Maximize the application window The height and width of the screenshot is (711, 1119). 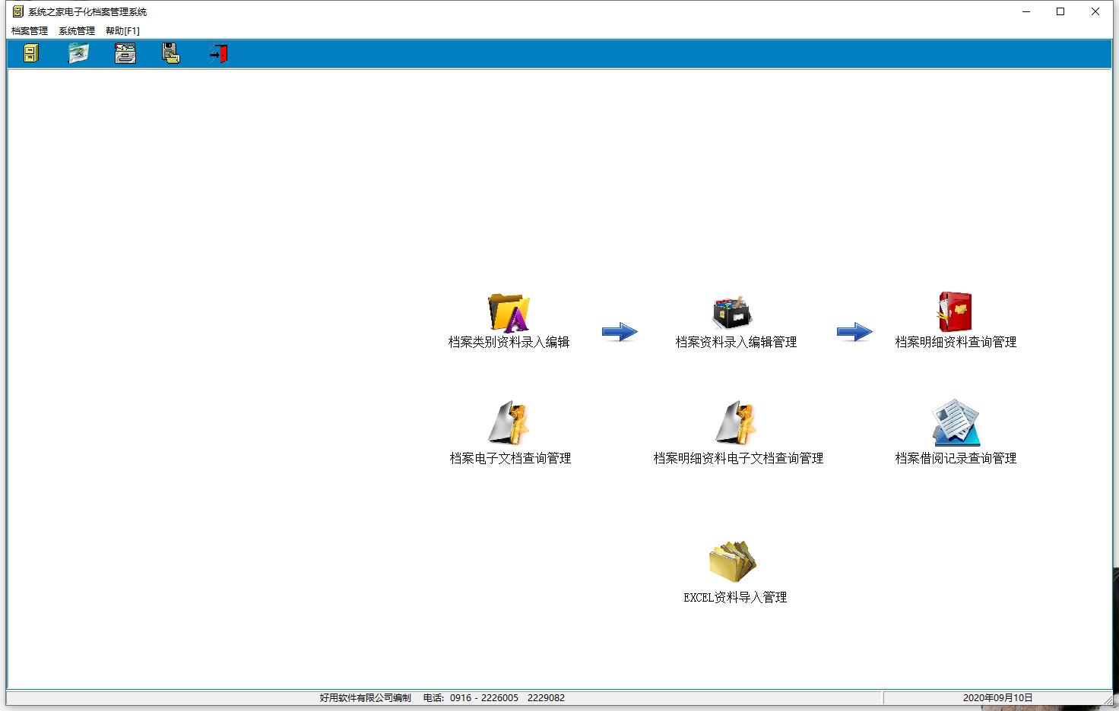(x=1060, y=11)
